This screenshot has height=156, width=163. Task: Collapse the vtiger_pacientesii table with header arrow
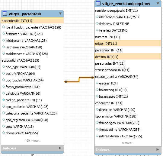(60, 14)
